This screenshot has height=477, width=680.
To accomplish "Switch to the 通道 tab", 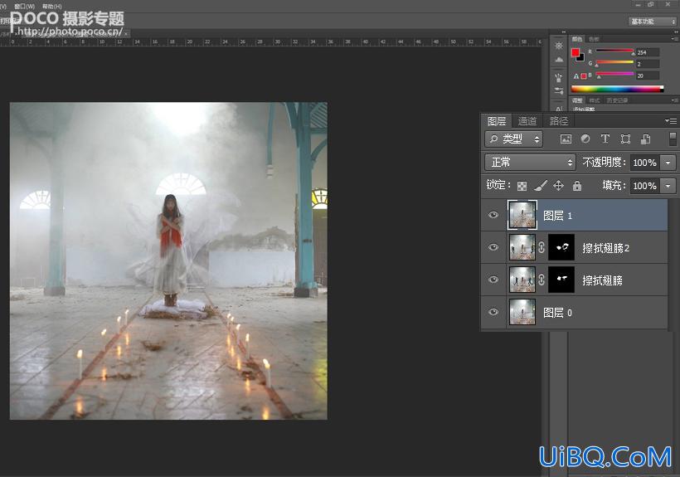I will pyautogui.click(x=527, y=121).
